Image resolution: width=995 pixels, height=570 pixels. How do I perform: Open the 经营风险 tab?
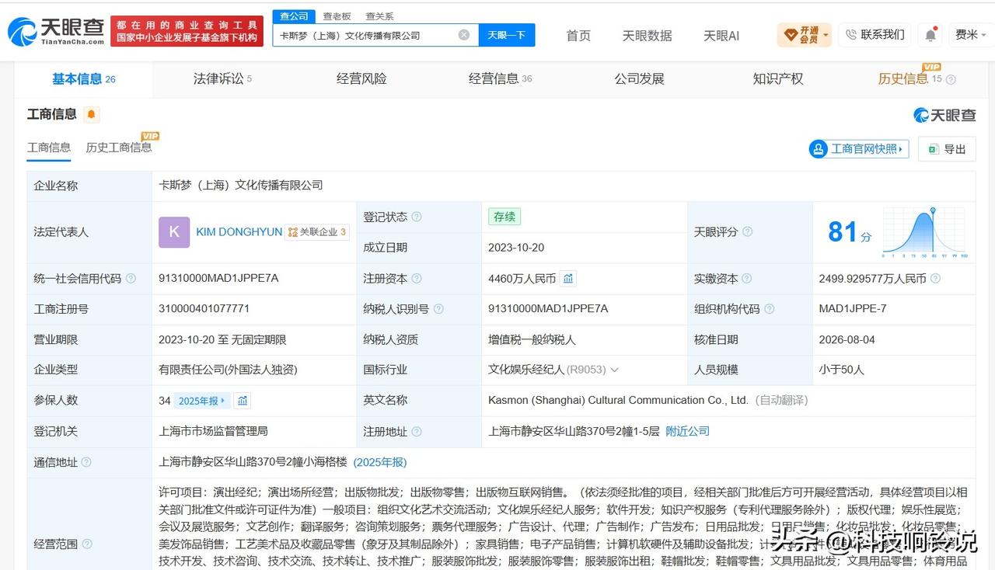(x=361, y=79)
